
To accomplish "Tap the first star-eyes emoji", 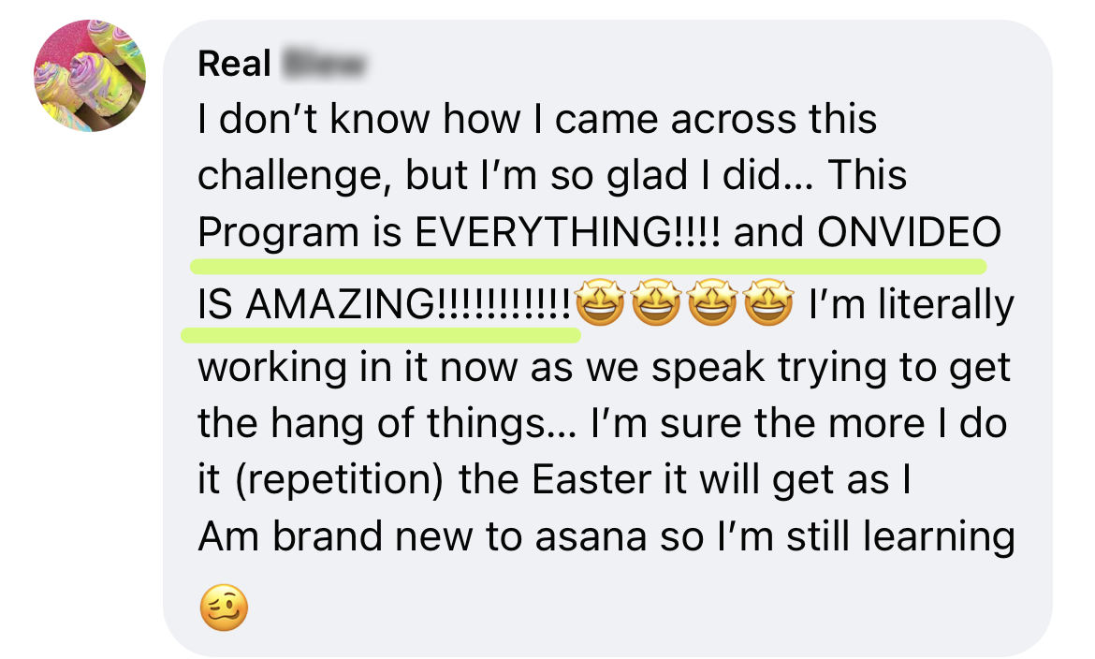I will click(601, 302).
